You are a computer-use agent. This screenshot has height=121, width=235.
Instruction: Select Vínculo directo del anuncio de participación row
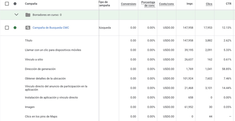[x=56, y=88]
